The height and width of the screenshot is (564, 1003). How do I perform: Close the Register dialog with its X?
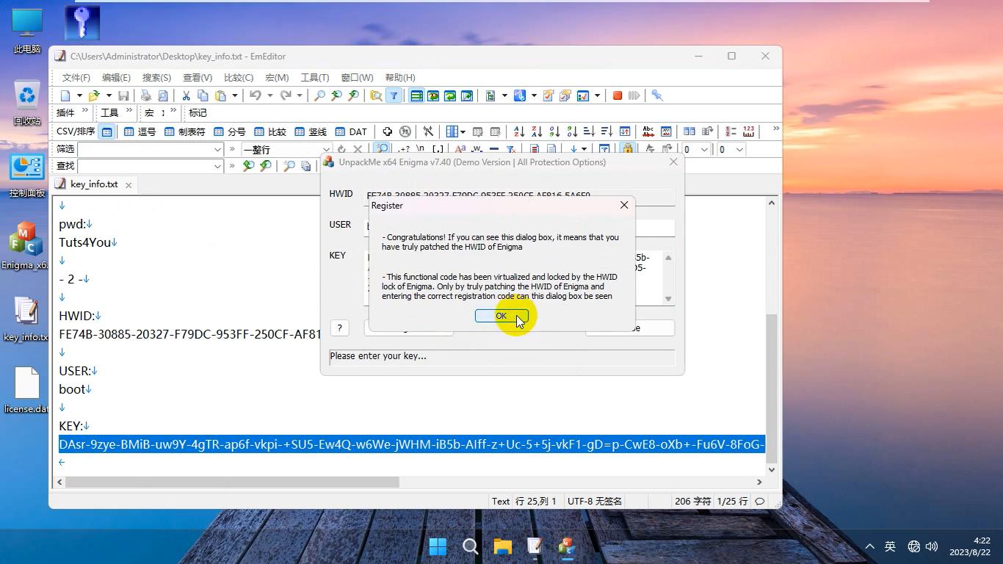624,206
